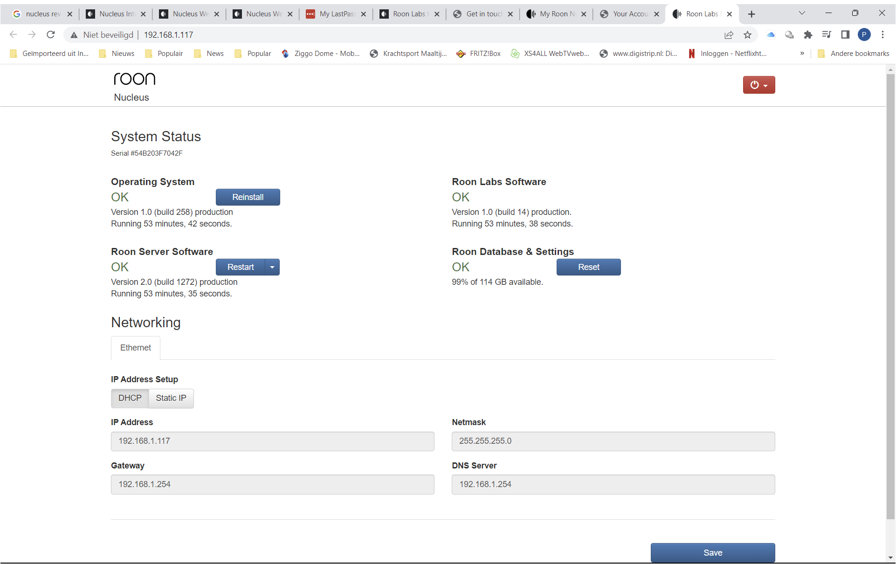
Task: Open the profile P avatar
Action: tap(864, 35)
